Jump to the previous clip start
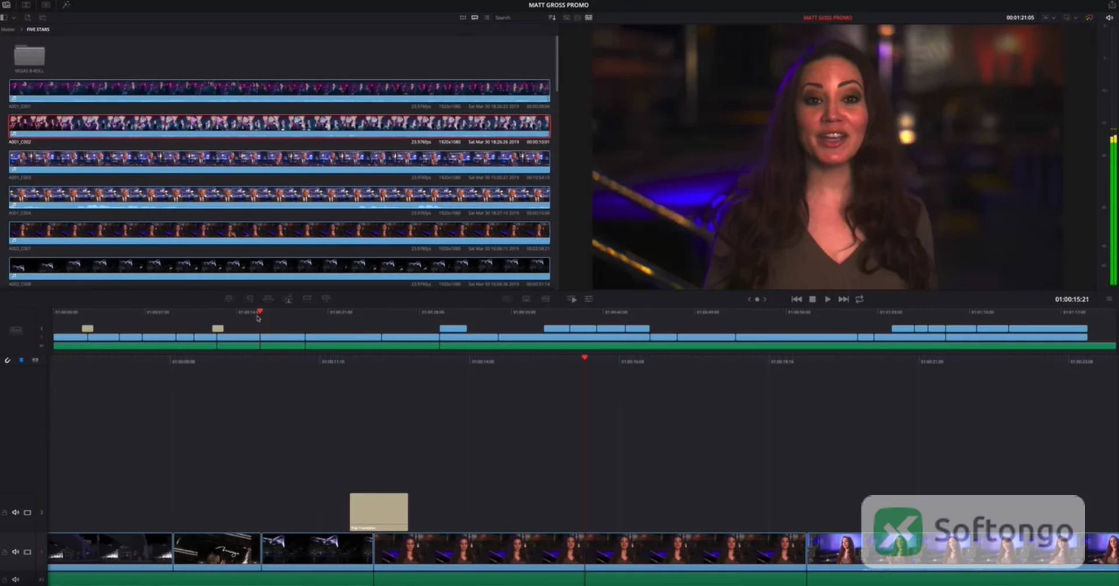Image resolution: width=1119 pixels, height=586 pixels. (796, 299)
